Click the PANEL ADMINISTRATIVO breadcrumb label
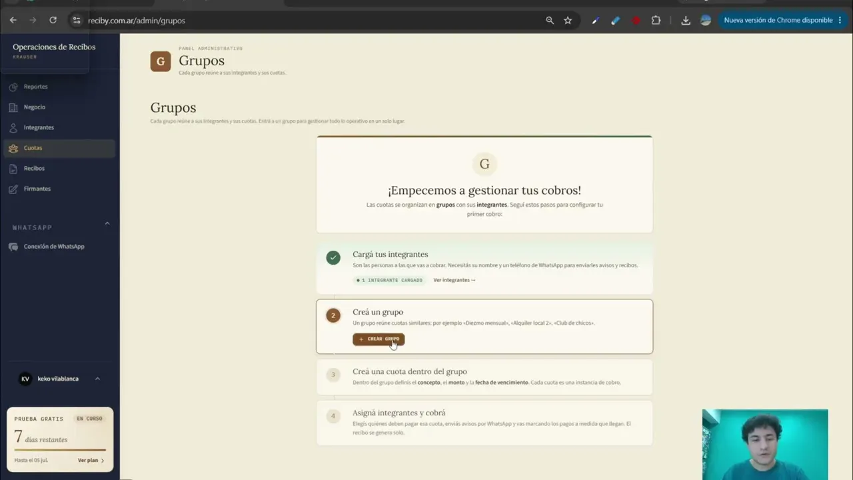 211,49
